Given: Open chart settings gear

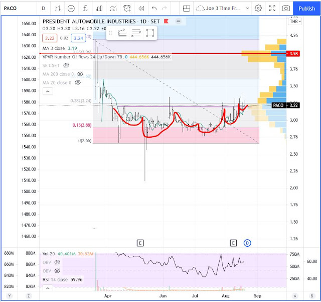Looking at the screenshot, I should point(258,9).
